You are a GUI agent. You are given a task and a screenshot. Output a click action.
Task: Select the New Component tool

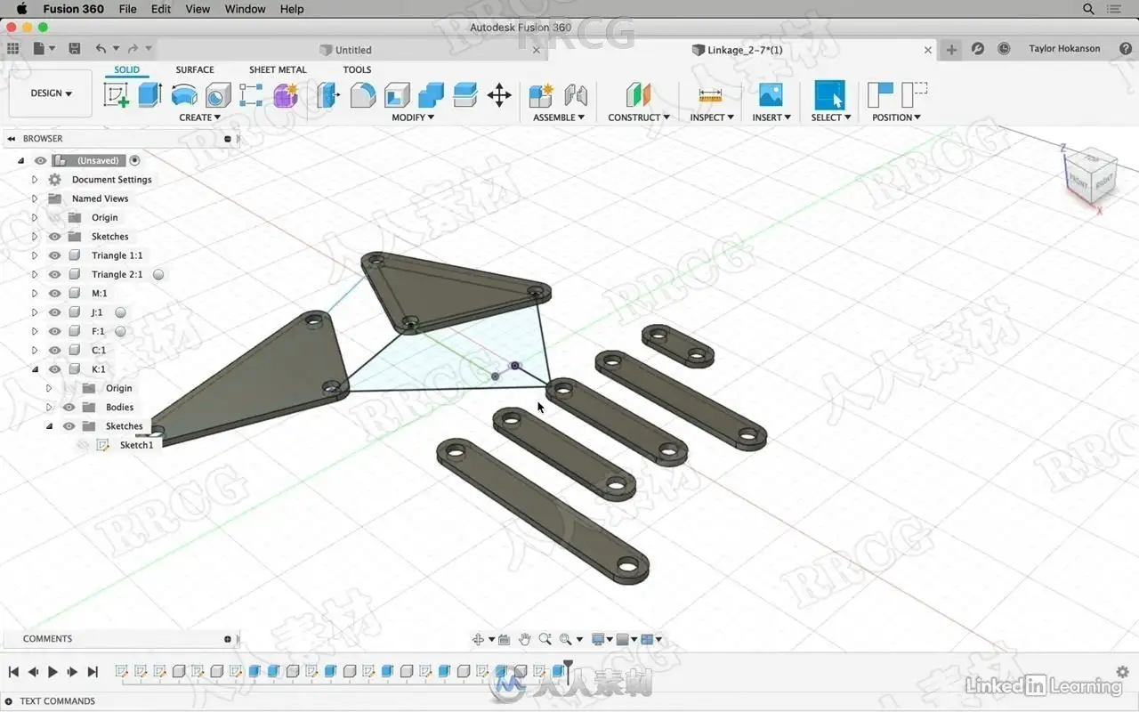(x=541, y=94)
